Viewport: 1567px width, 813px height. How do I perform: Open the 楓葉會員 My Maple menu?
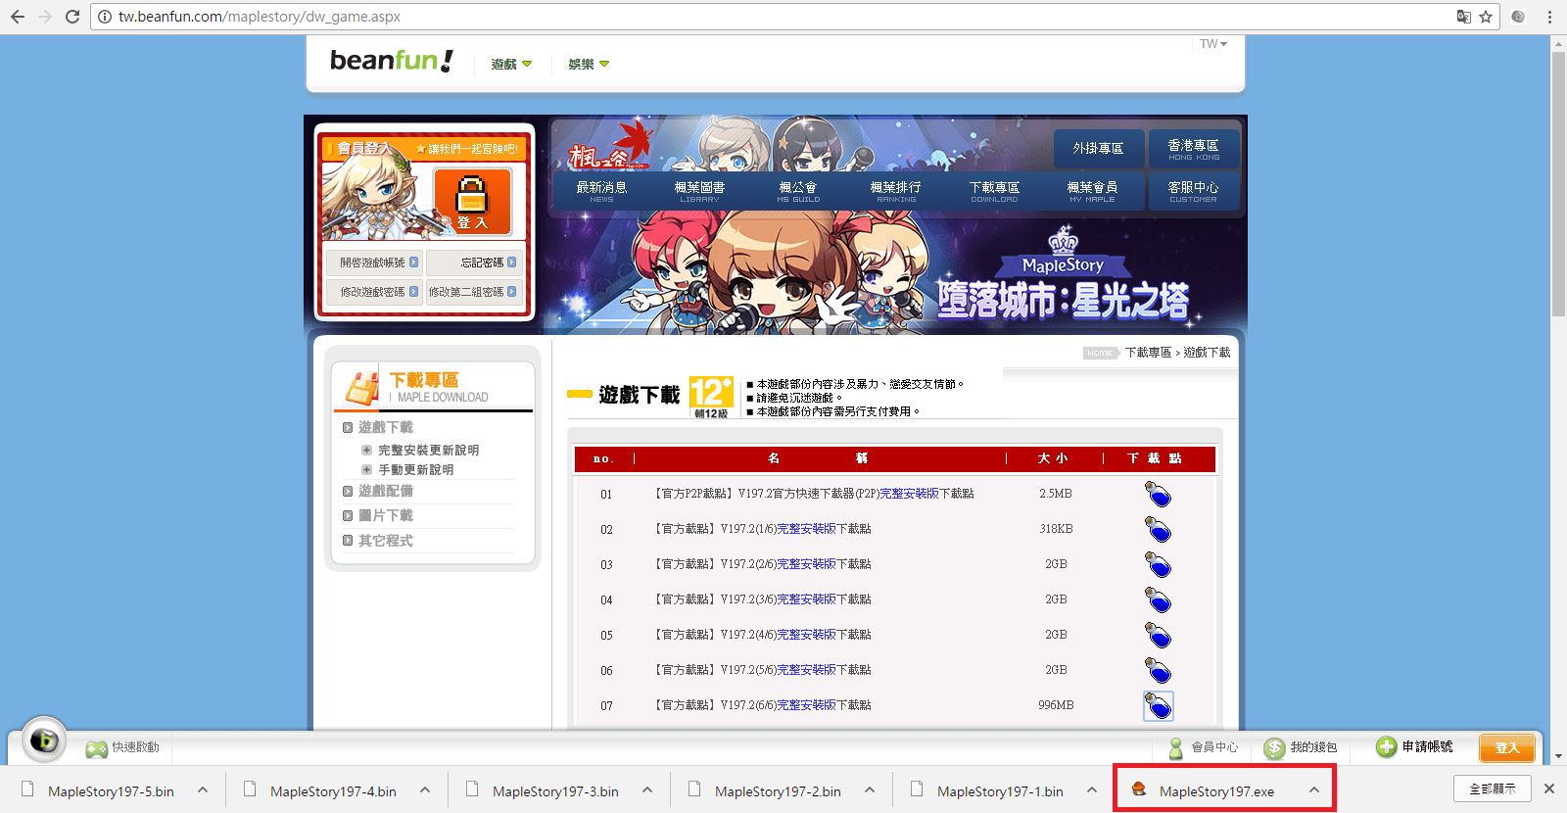click(1092, 191)
